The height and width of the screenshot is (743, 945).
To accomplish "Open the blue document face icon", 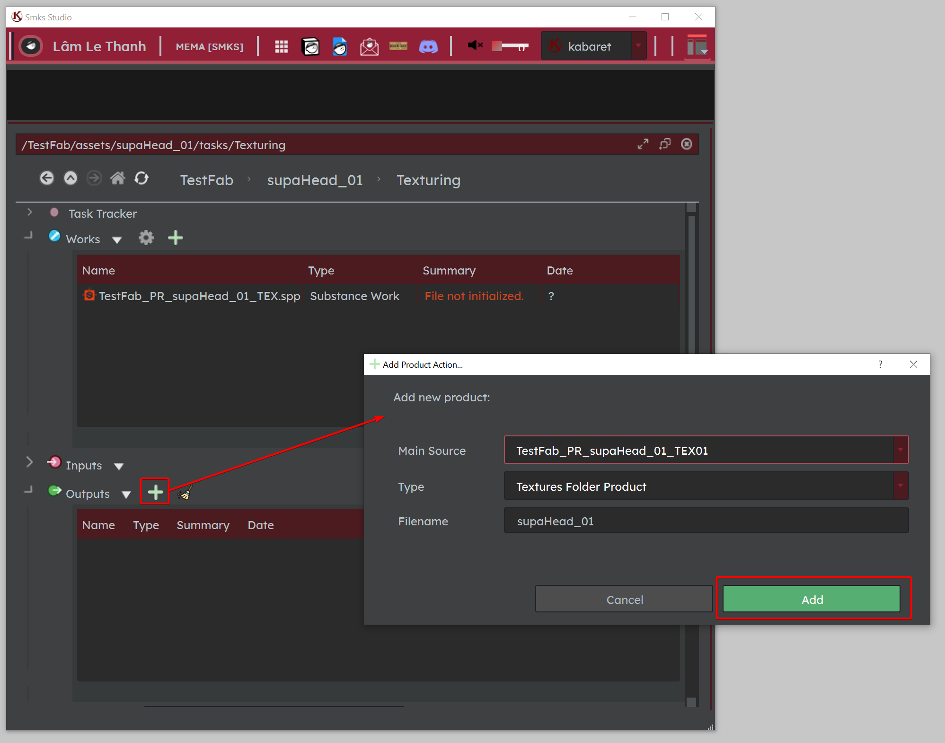I will click(340, 46).
